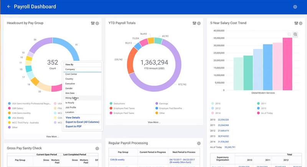Choose Location from the menu

(83, 112)
